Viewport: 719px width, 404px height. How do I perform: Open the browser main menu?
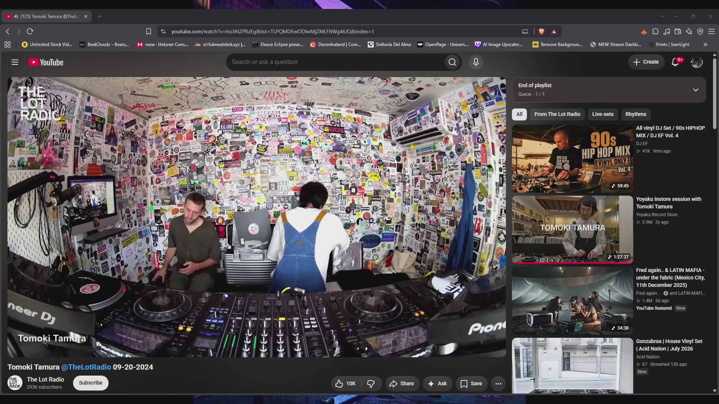(x=712, y=31)
